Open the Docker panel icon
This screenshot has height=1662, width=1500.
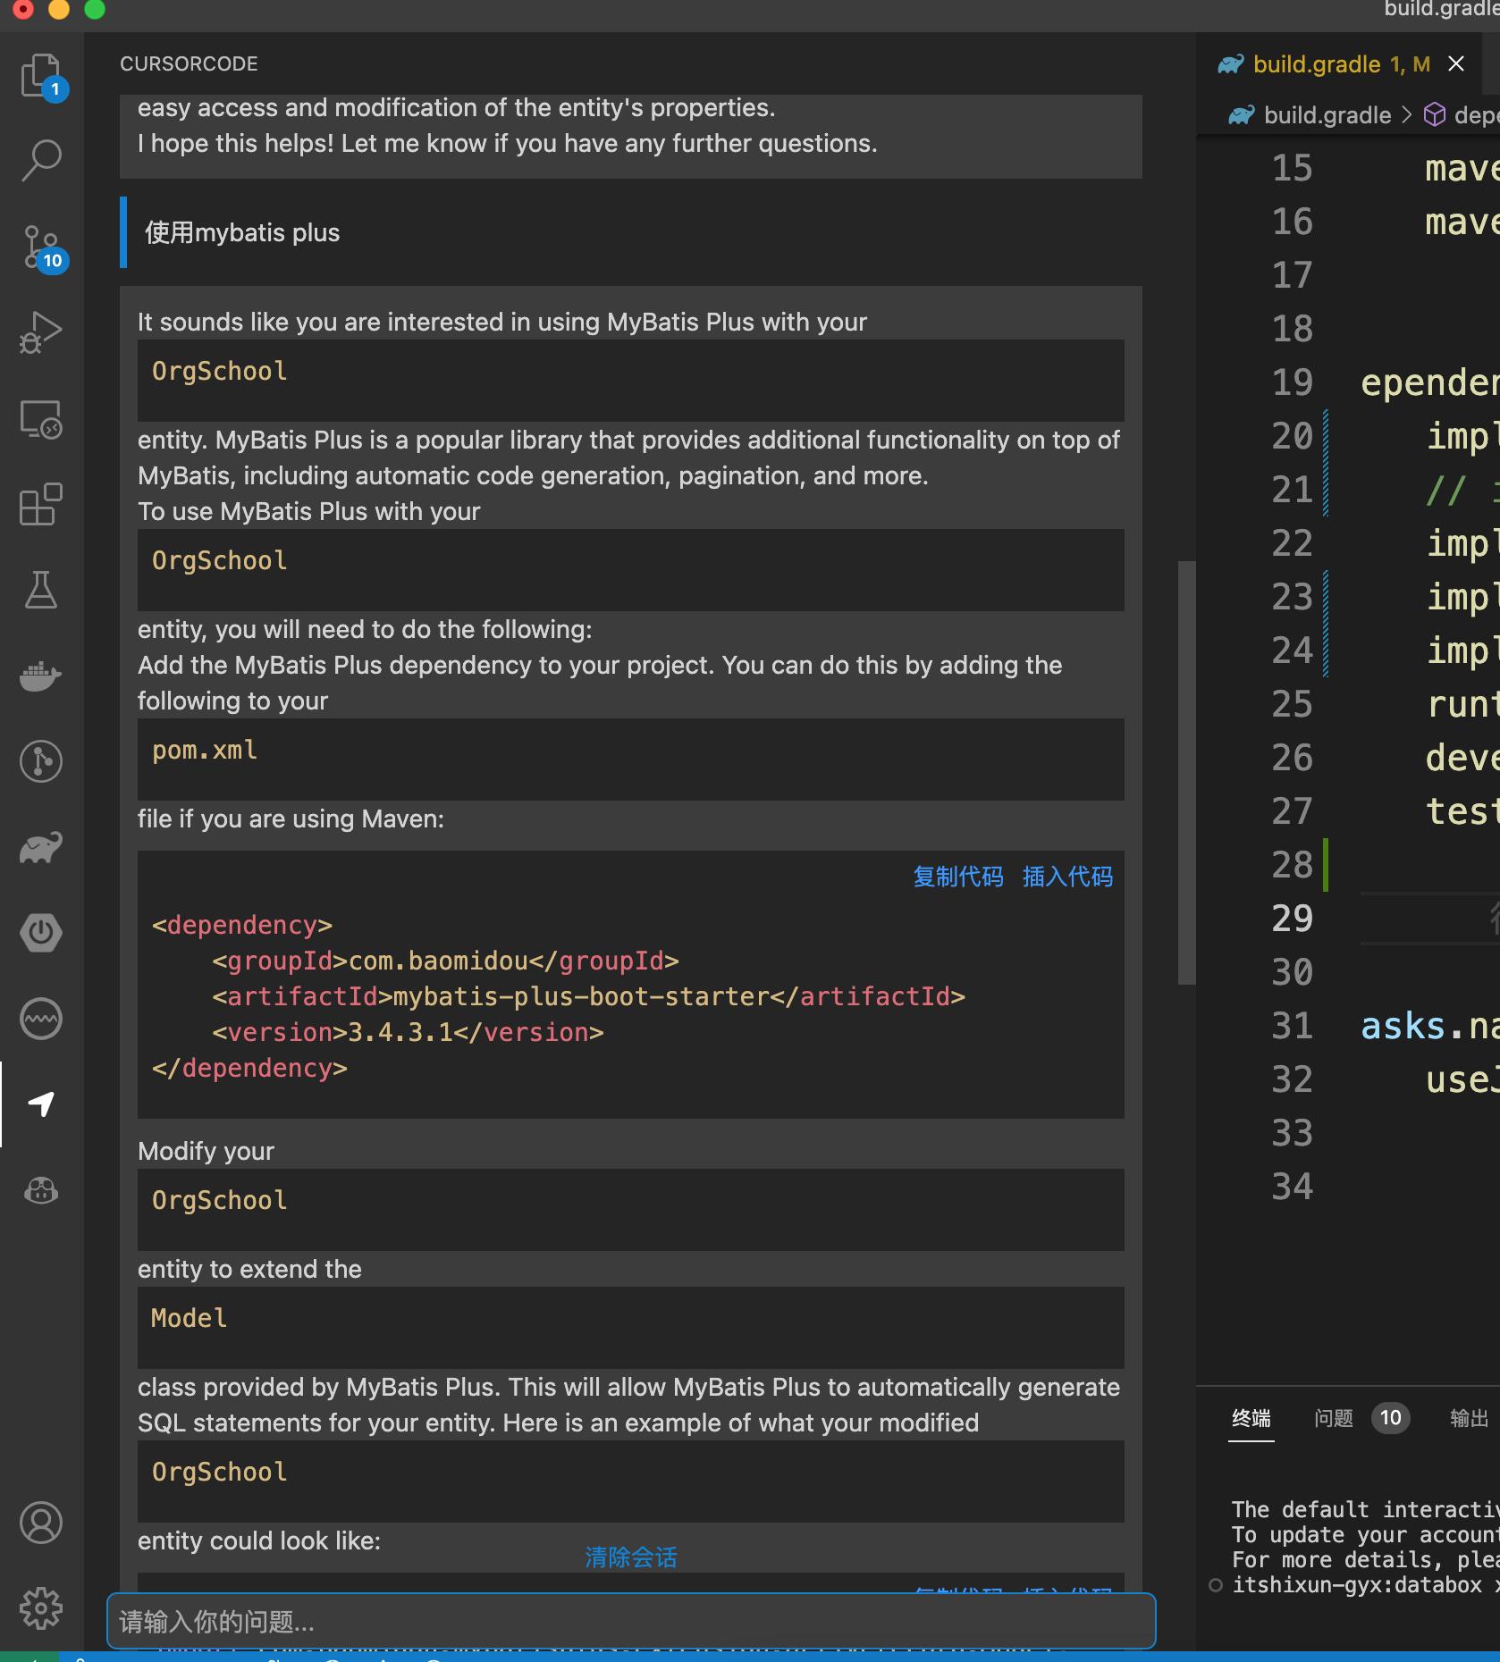click(x=40, y=676)
